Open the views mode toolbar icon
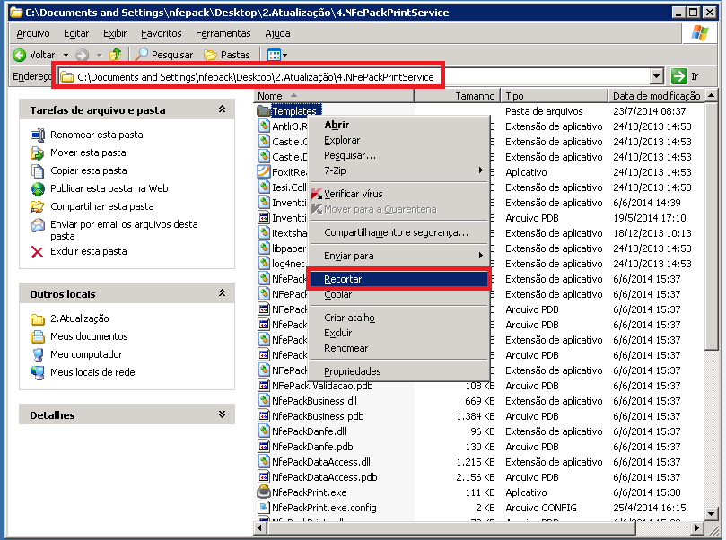Viewport: 726px width, 540px height. pos(277,55)
